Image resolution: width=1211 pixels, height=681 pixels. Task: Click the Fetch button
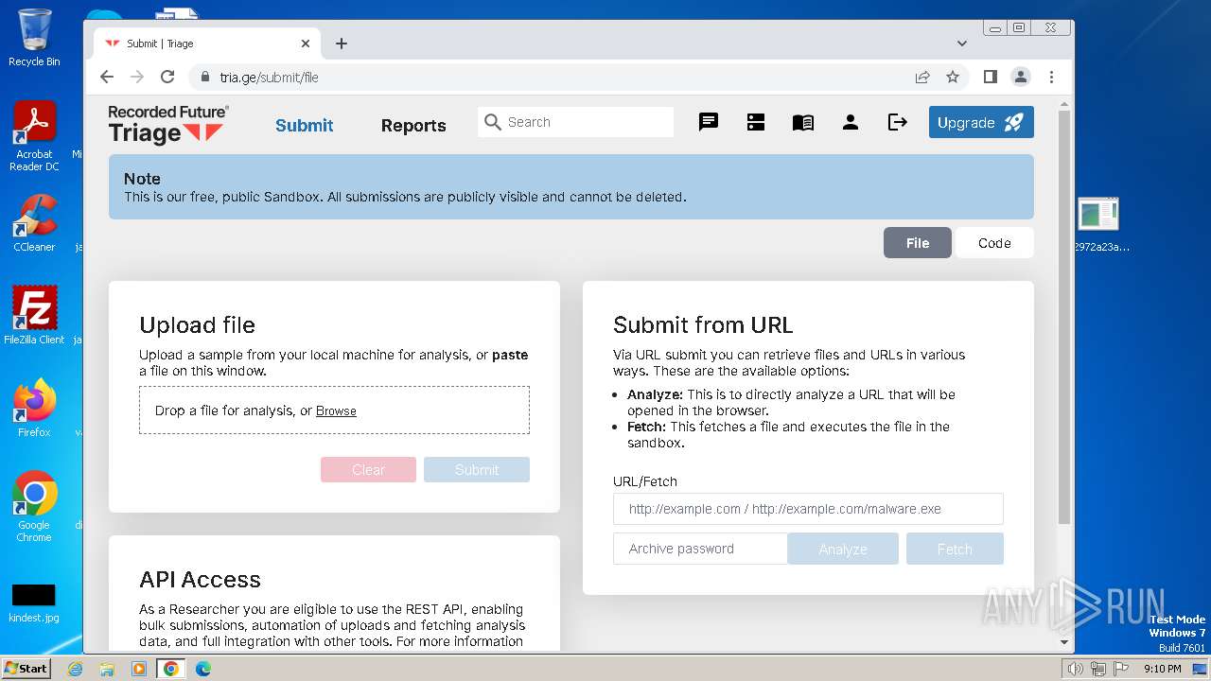tap(955, 549)
